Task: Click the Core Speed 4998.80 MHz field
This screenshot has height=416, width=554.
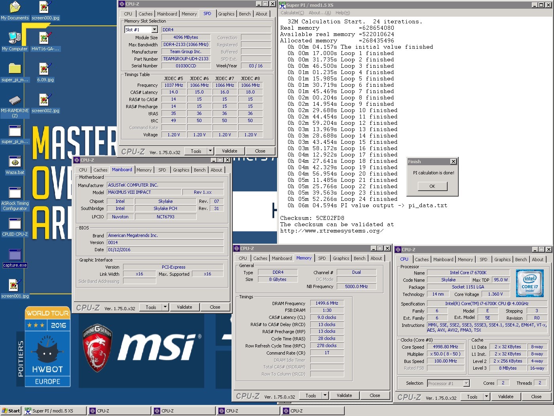Action: [446, 347]
